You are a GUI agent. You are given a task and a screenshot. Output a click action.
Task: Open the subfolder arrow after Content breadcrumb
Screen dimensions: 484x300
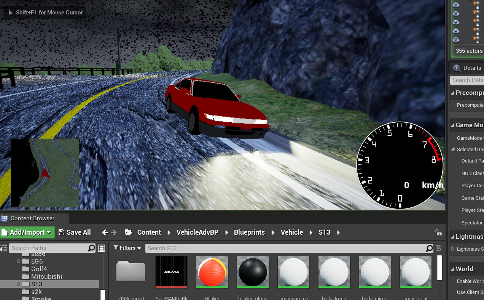coord(169,232)
